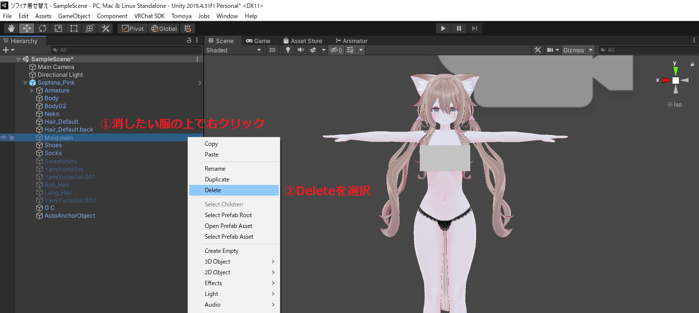Open custom editor tools
The height and width of the screenshot is (313, 699).
pyautogui.click(x=105, y=28)
